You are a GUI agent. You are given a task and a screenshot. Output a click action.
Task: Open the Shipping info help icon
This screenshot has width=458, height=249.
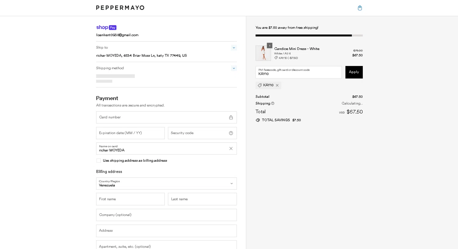pyautogui.click(x=273, y=103)
